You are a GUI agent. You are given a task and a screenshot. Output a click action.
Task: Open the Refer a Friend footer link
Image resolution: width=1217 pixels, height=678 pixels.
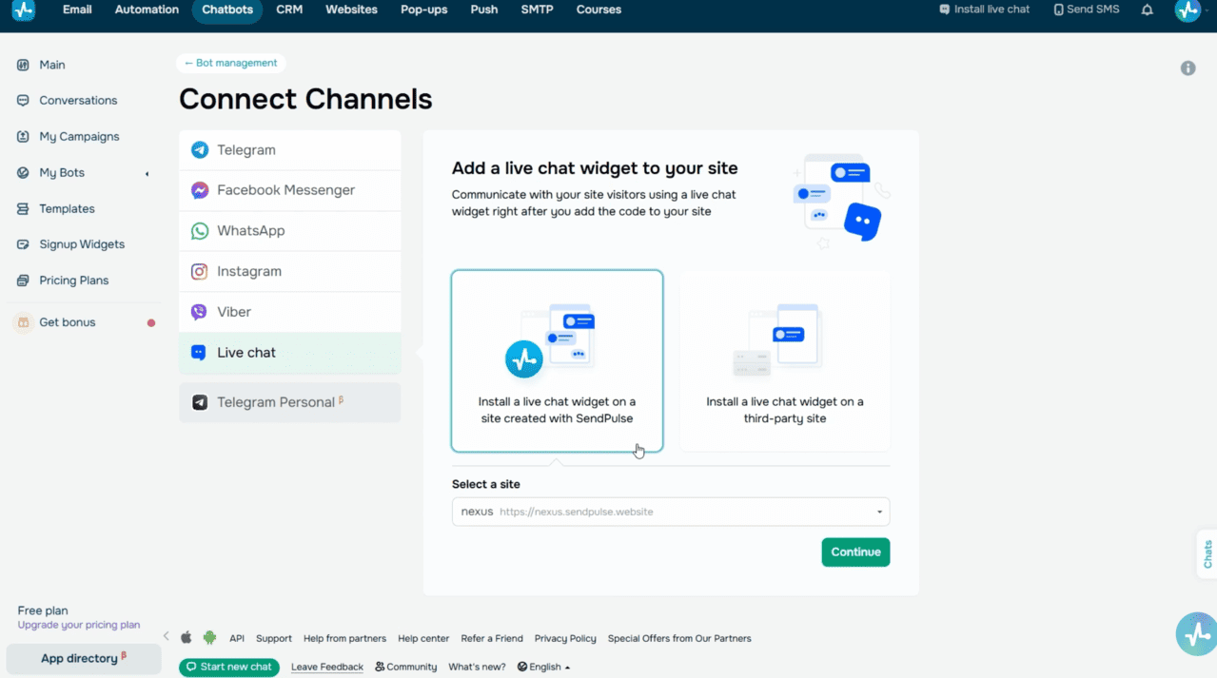[x=492, y=638]
